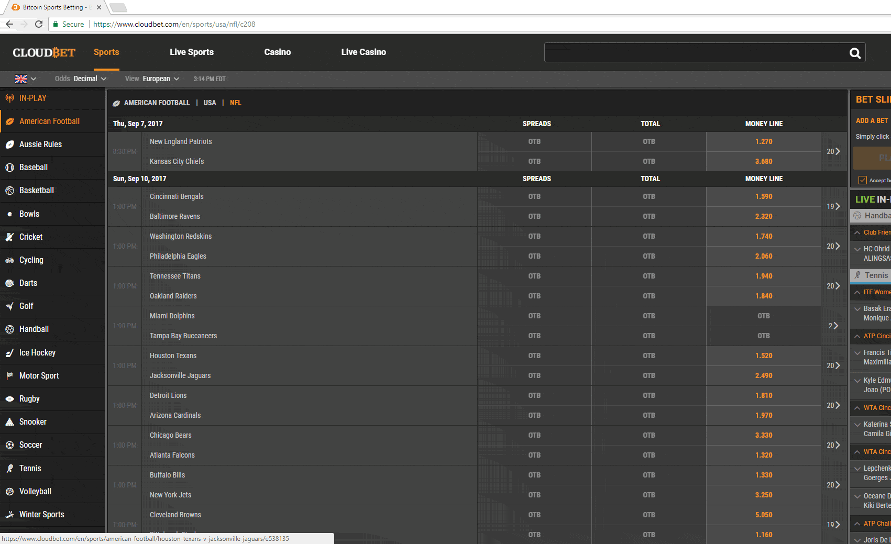Screen dimensions: 891x544
Task: Click the Golf sidebar icon
Action: click(x=9, y=306)
